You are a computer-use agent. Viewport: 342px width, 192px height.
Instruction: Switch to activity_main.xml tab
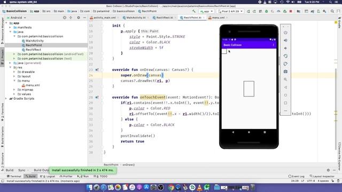tap(105, 18)
